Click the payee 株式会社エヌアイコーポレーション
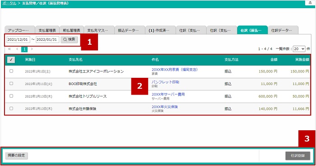Image resolution: width=316 pixels, height=166 pixels. click(96, 71)
